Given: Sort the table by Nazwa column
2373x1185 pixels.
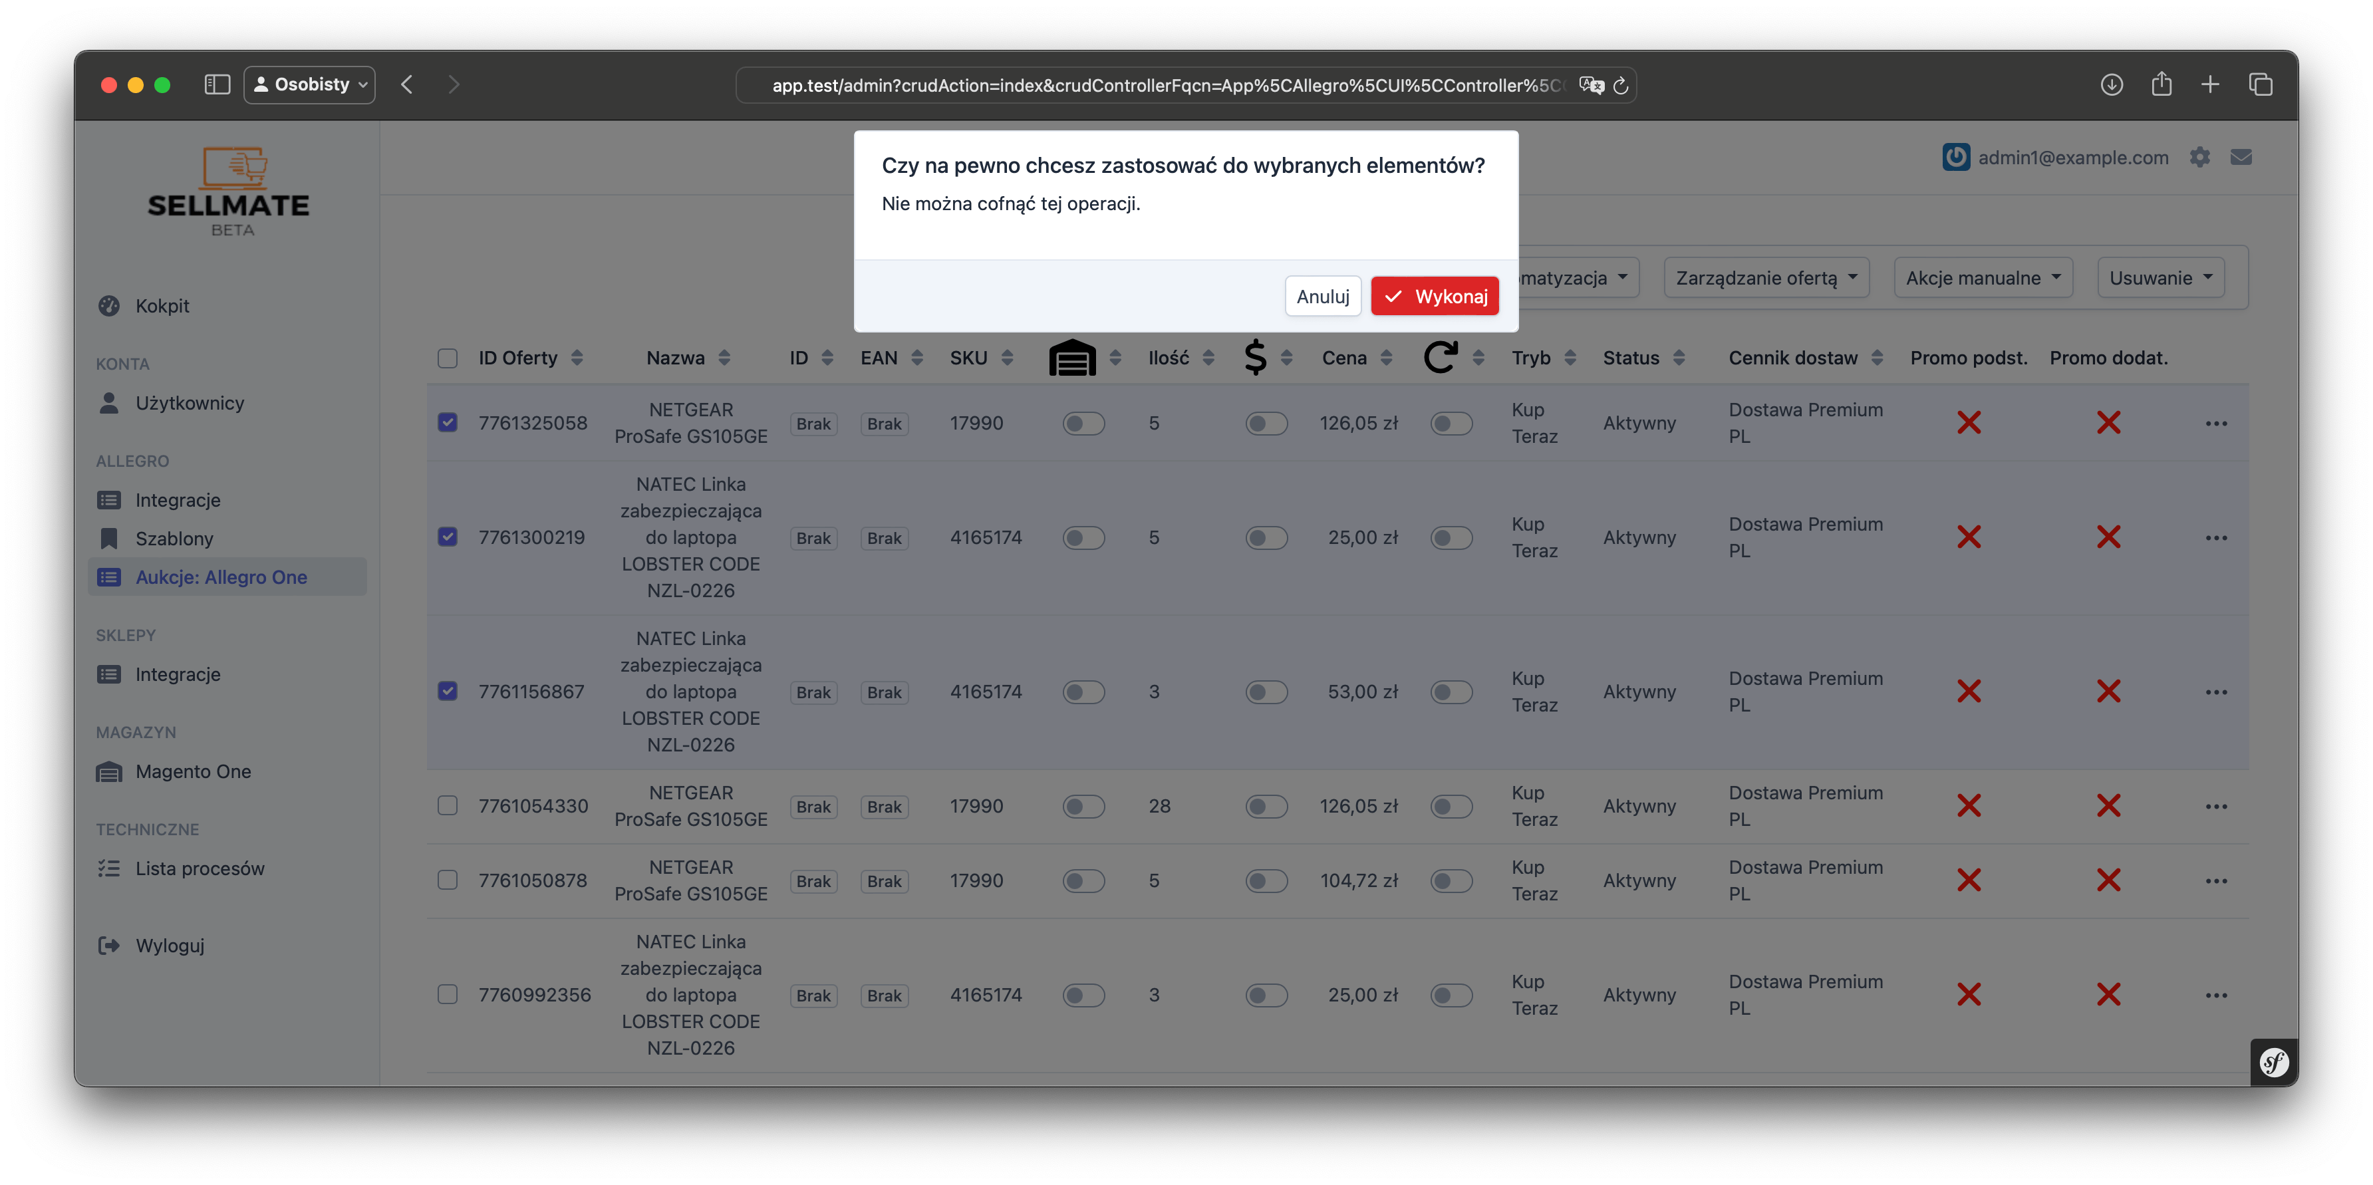Looking at the screenshot, I should (x=688, y=358).
